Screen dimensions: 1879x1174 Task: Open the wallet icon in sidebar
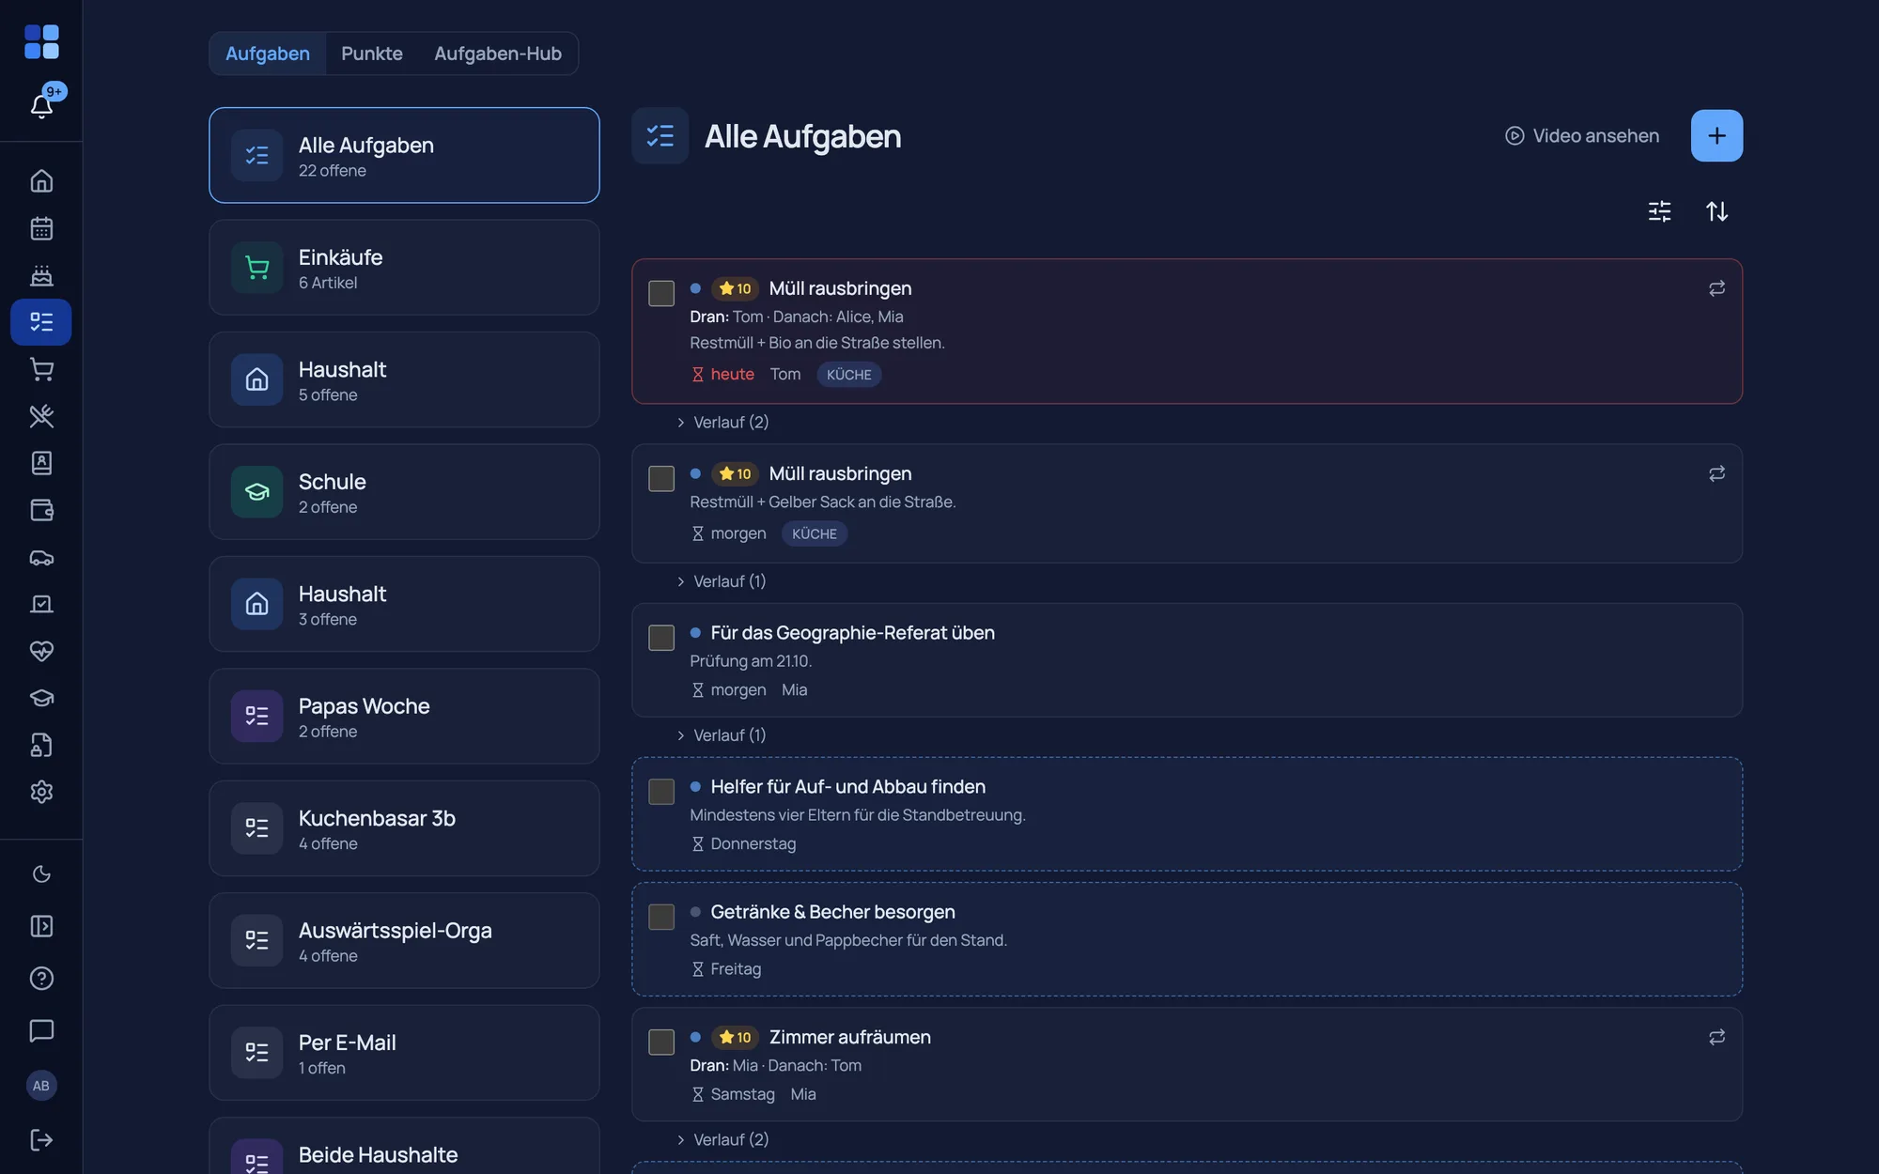[x=41, y=510]
